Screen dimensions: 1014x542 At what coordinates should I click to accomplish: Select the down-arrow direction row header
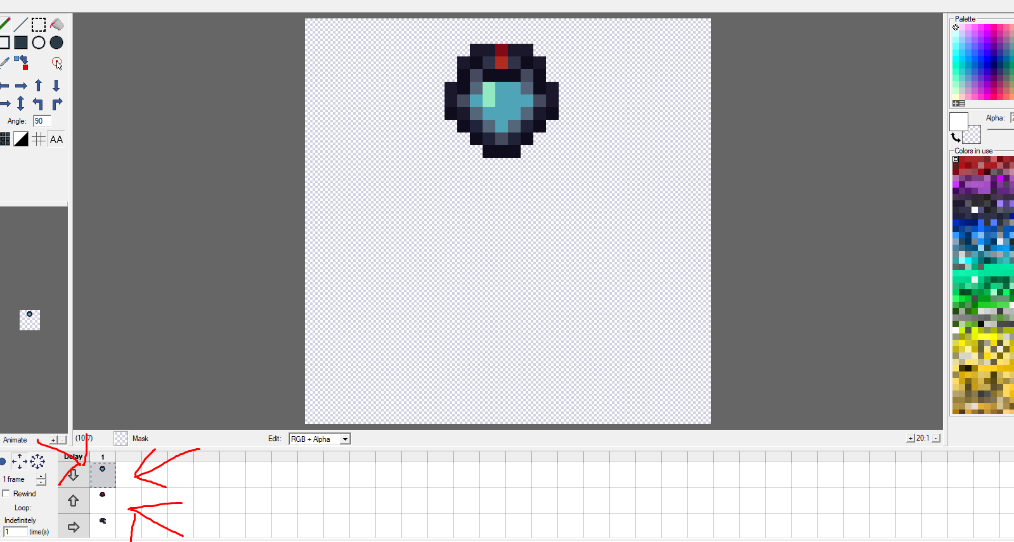(74, 475)
